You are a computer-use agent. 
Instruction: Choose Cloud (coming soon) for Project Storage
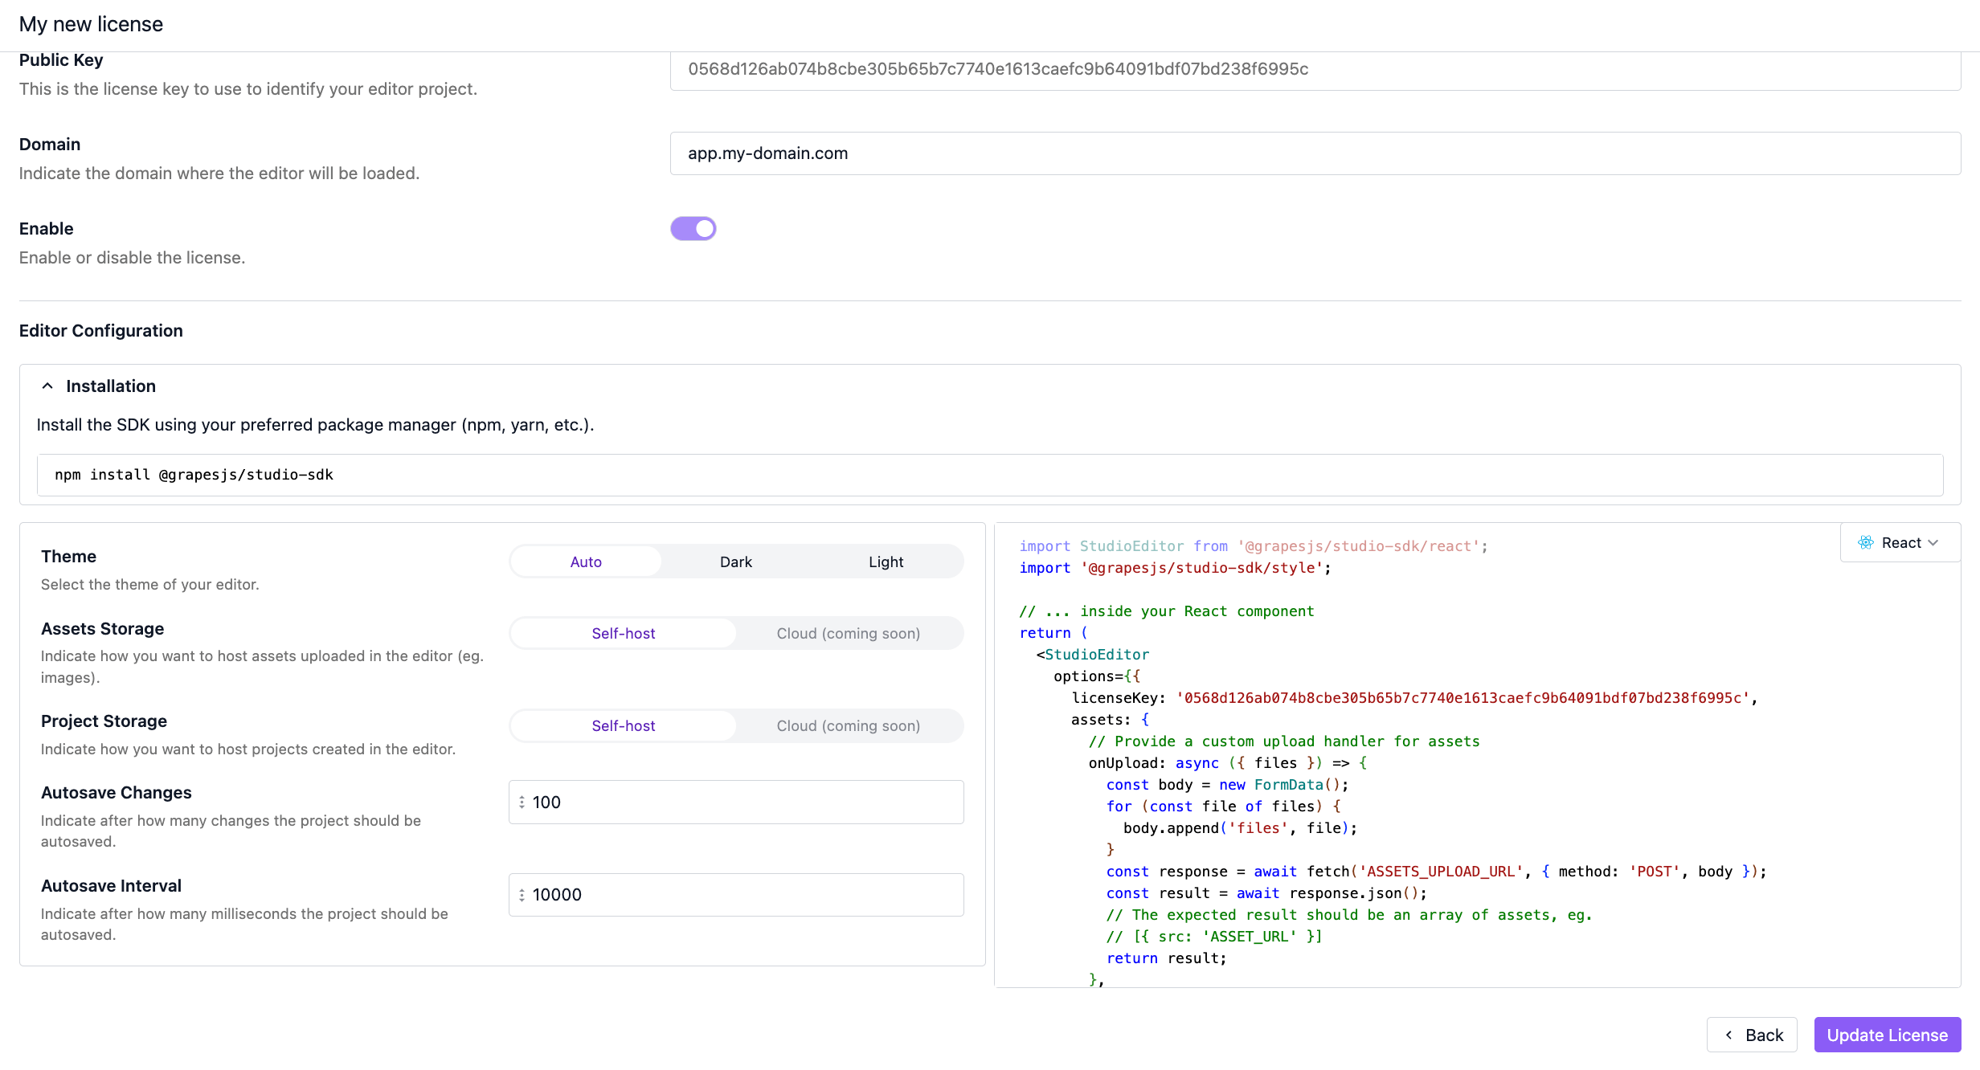[x=849, y=725]
